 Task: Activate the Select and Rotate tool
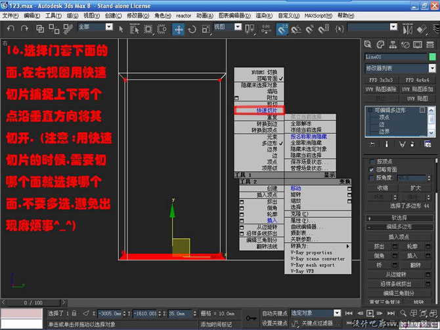[x=192, y=29]
